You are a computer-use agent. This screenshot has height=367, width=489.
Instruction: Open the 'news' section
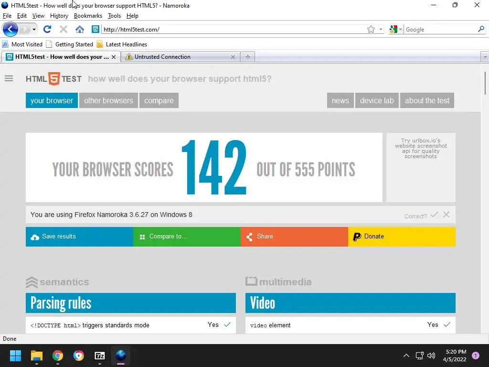340,100
